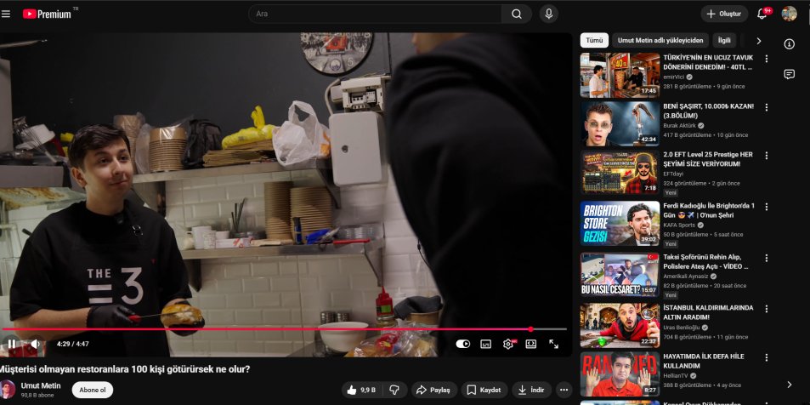
Task: Open options for Ferdi Kadıoğlu video
Action: 767,207
